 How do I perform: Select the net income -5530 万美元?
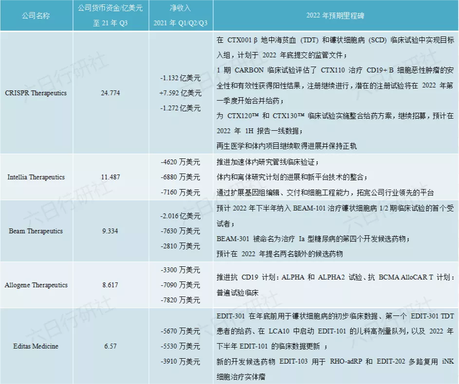pos(180,346)
